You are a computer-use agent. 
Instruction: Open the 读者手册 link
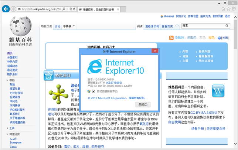197,129
